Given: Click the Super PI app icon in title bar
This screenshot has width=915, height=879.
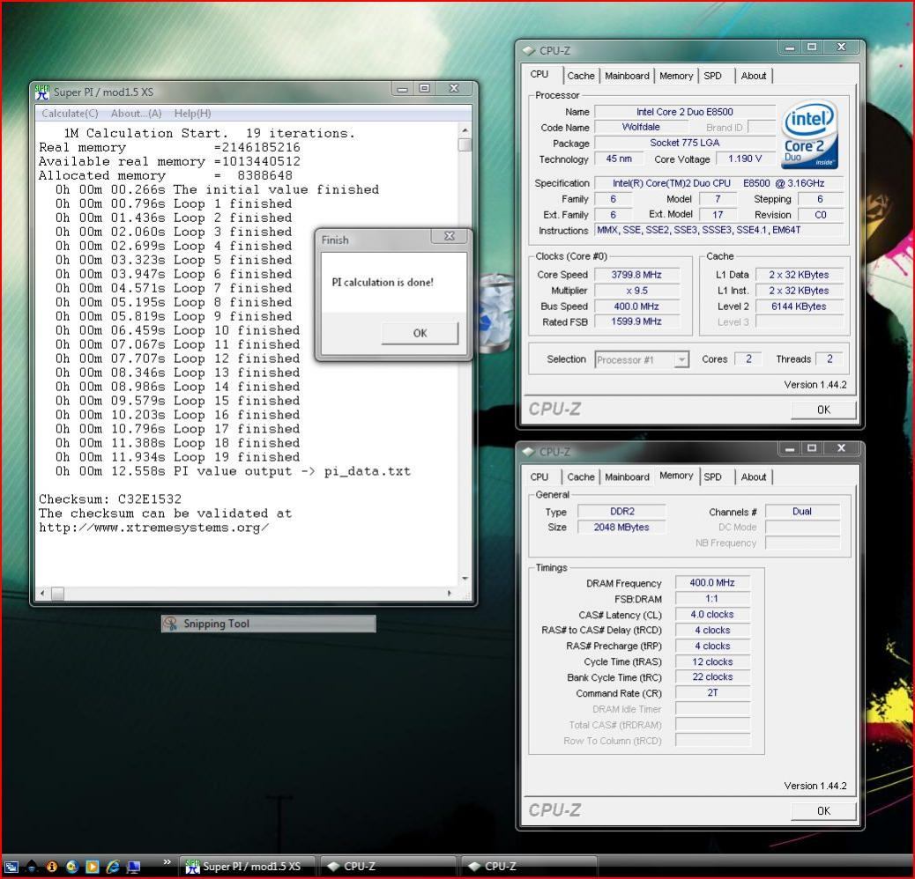Looking at the screenshot, I should point(42,92).
